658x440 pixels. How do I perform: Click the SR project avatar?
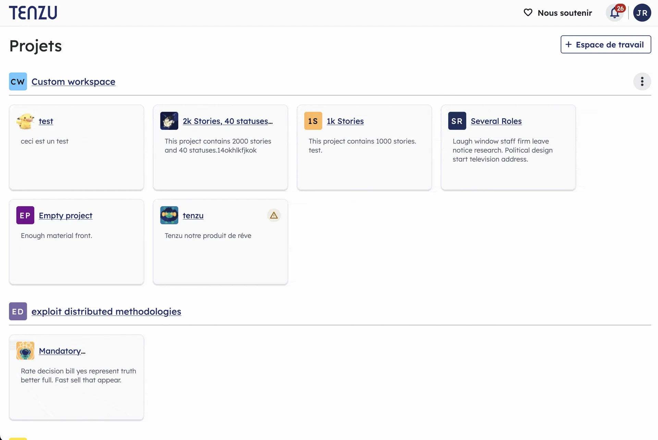point(457,121)
